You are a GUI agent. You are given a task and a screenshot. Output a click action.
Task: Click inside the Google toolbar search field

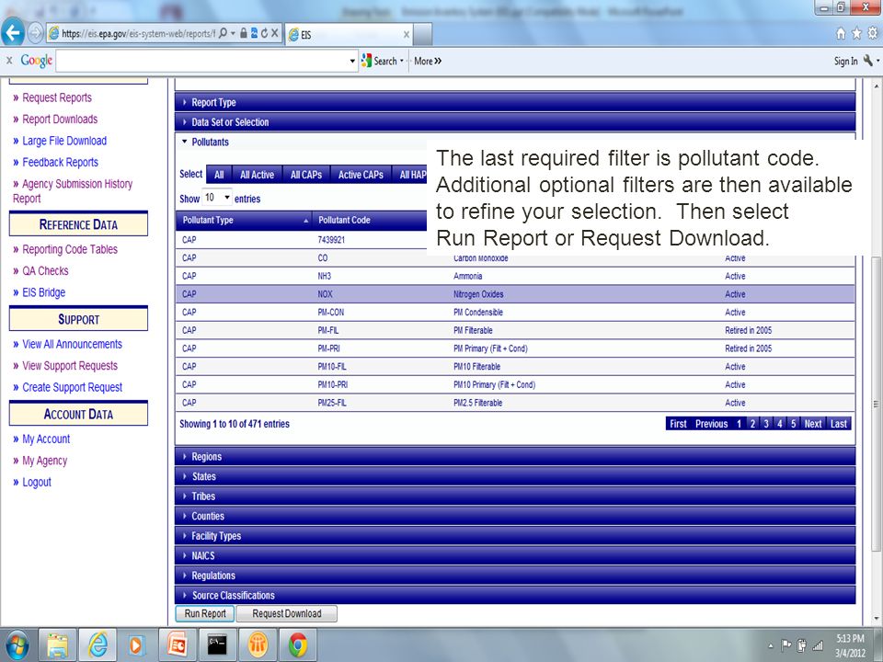(201, 61)
